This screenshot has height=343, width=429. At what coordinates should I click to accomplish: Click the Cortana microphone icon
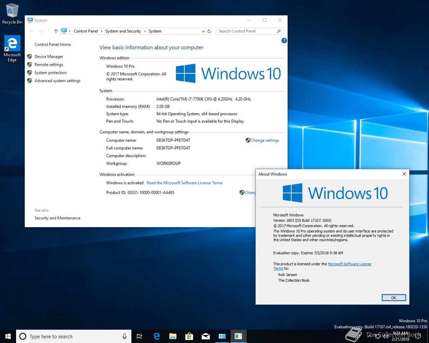point(124,336)
